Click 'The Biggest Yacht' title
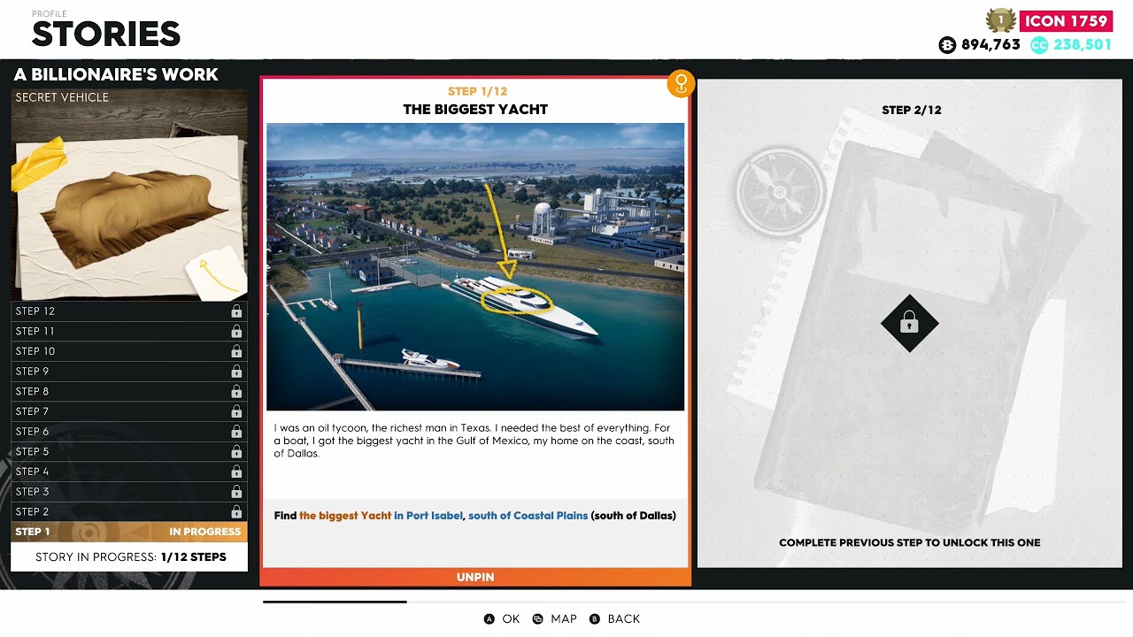The image size is (1133, 637). pos(475,110)
